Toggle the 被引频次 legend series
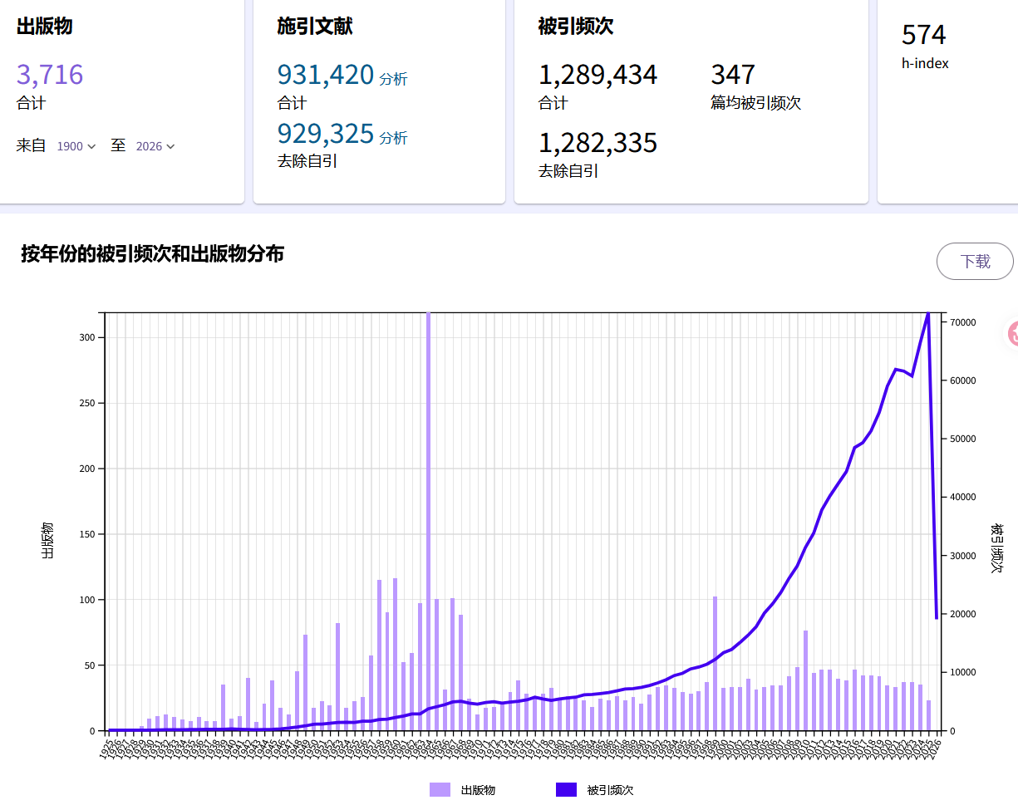This screenshot has width=1018, height=805. [x=610, y=790]
